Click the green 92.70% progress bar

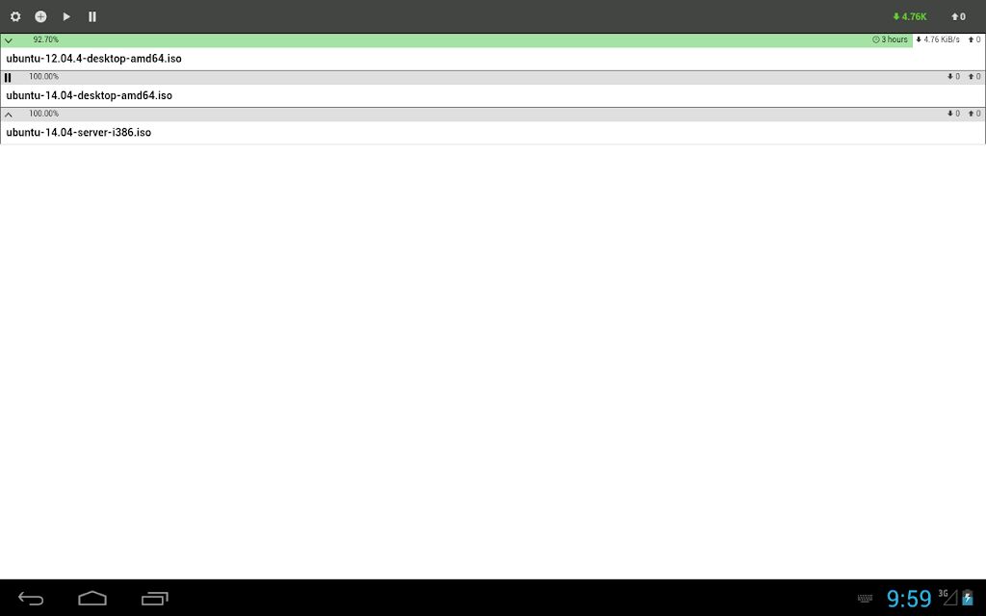click(x=456, y=40)
